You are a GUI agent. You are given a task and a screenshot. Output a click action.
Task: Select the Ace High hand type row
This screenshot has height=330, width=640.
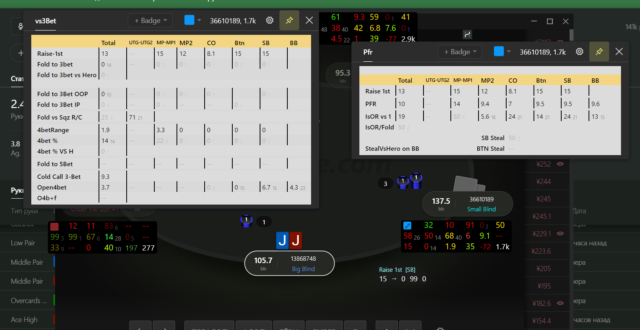(28, 320)
